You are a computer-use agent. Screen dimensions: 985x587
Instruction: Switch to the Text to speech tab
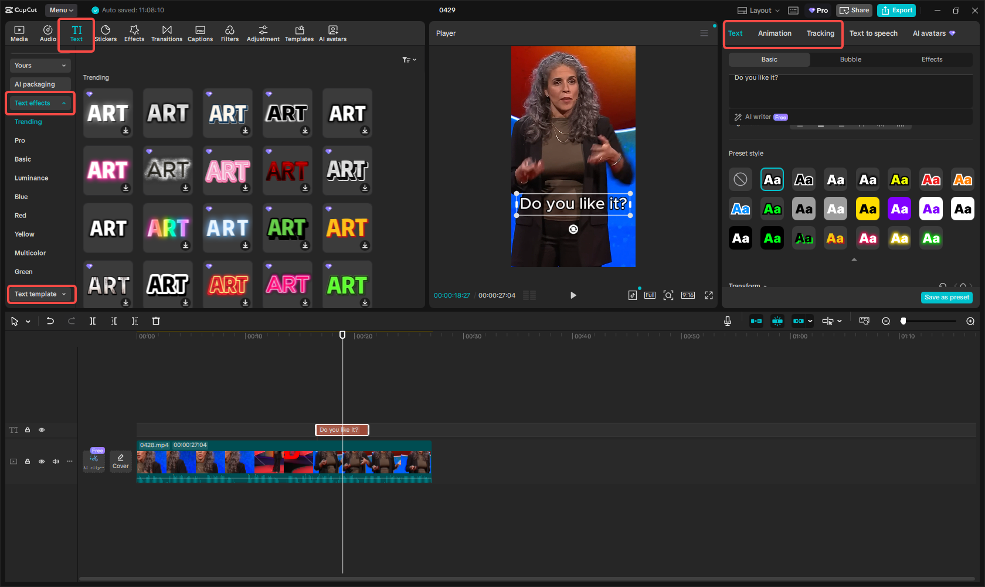click(x=874, y=33)
